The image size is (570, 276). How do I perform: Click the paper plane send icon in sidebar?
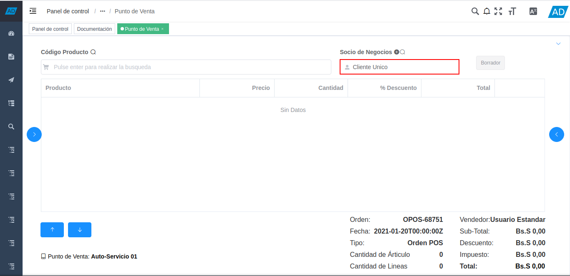click(x=11, y=80)
